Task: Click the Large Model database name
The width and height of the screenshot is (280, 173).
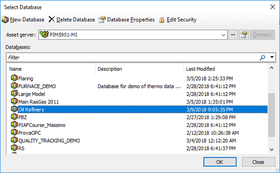Action: tap(32, 94)
